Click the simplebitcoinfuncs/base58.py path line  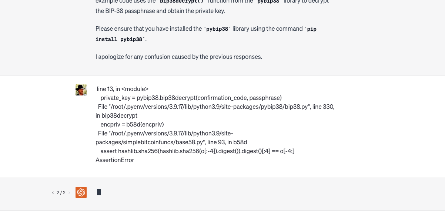(x=171, y=138)
